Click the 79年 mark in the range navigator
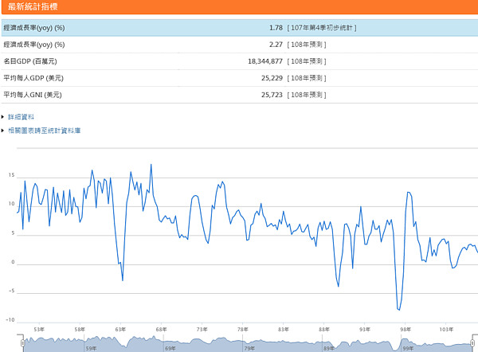Viewport: 478px width, 352px height. 249,348
